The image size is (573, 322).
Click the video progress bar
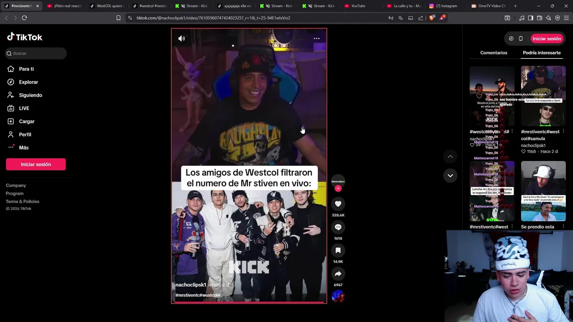(x=249, y=302)
